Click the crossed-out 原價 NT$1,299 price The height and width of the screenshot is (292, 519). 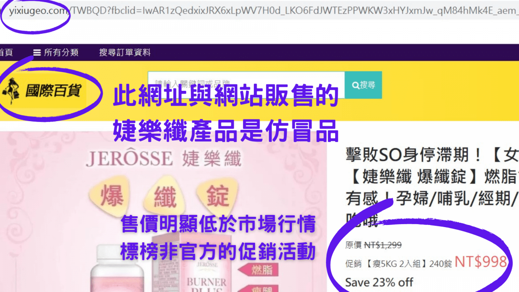373,245
